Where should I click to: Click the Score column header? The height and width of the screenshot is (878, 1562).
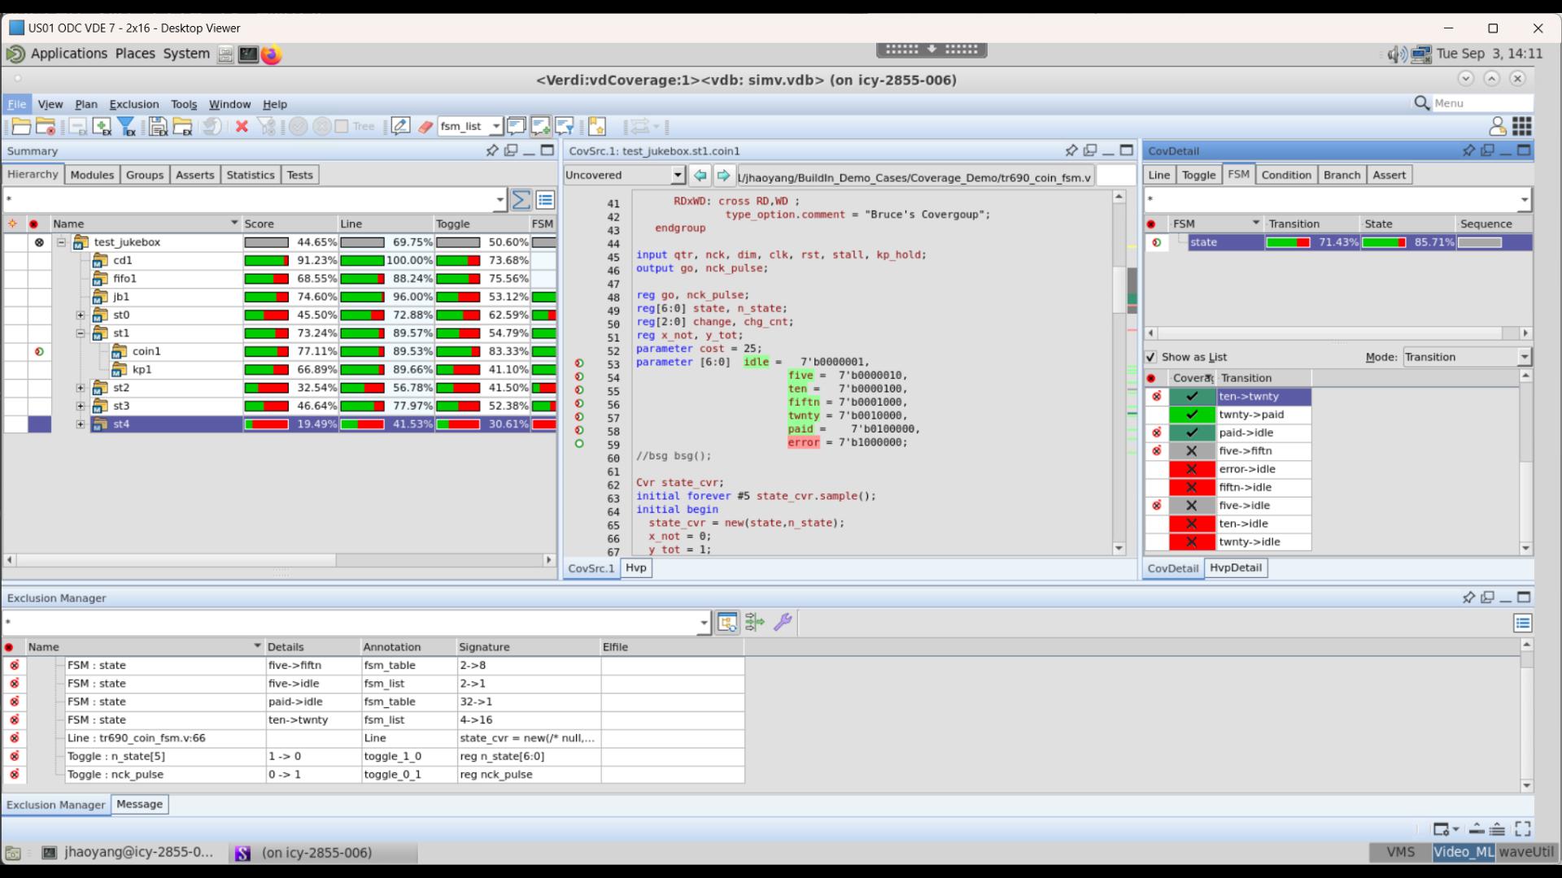(290, 224)
